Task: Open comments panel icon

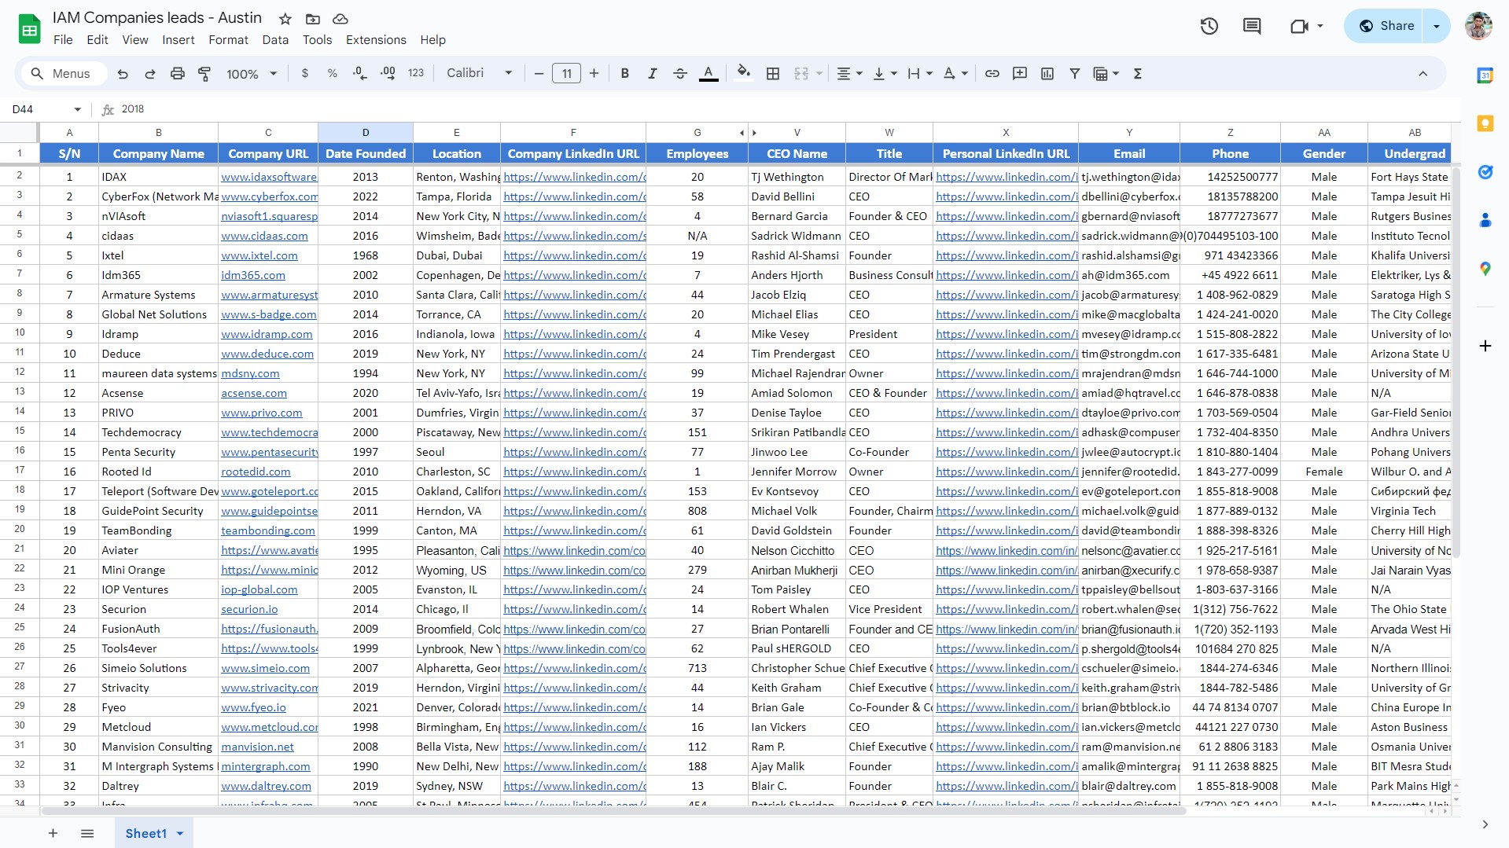Action: [1252, 26]
